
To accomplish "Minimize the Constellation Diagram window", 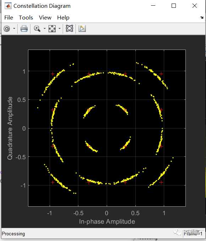I will tap(153, 6).
